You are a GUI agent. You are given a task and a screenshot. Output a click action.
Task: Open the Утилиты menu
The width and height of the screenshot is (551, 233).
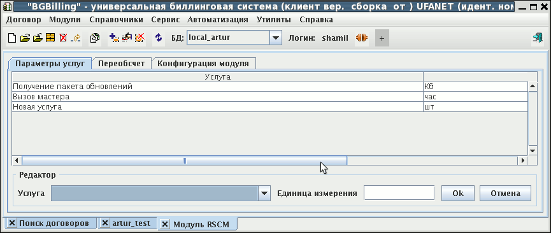274,20
